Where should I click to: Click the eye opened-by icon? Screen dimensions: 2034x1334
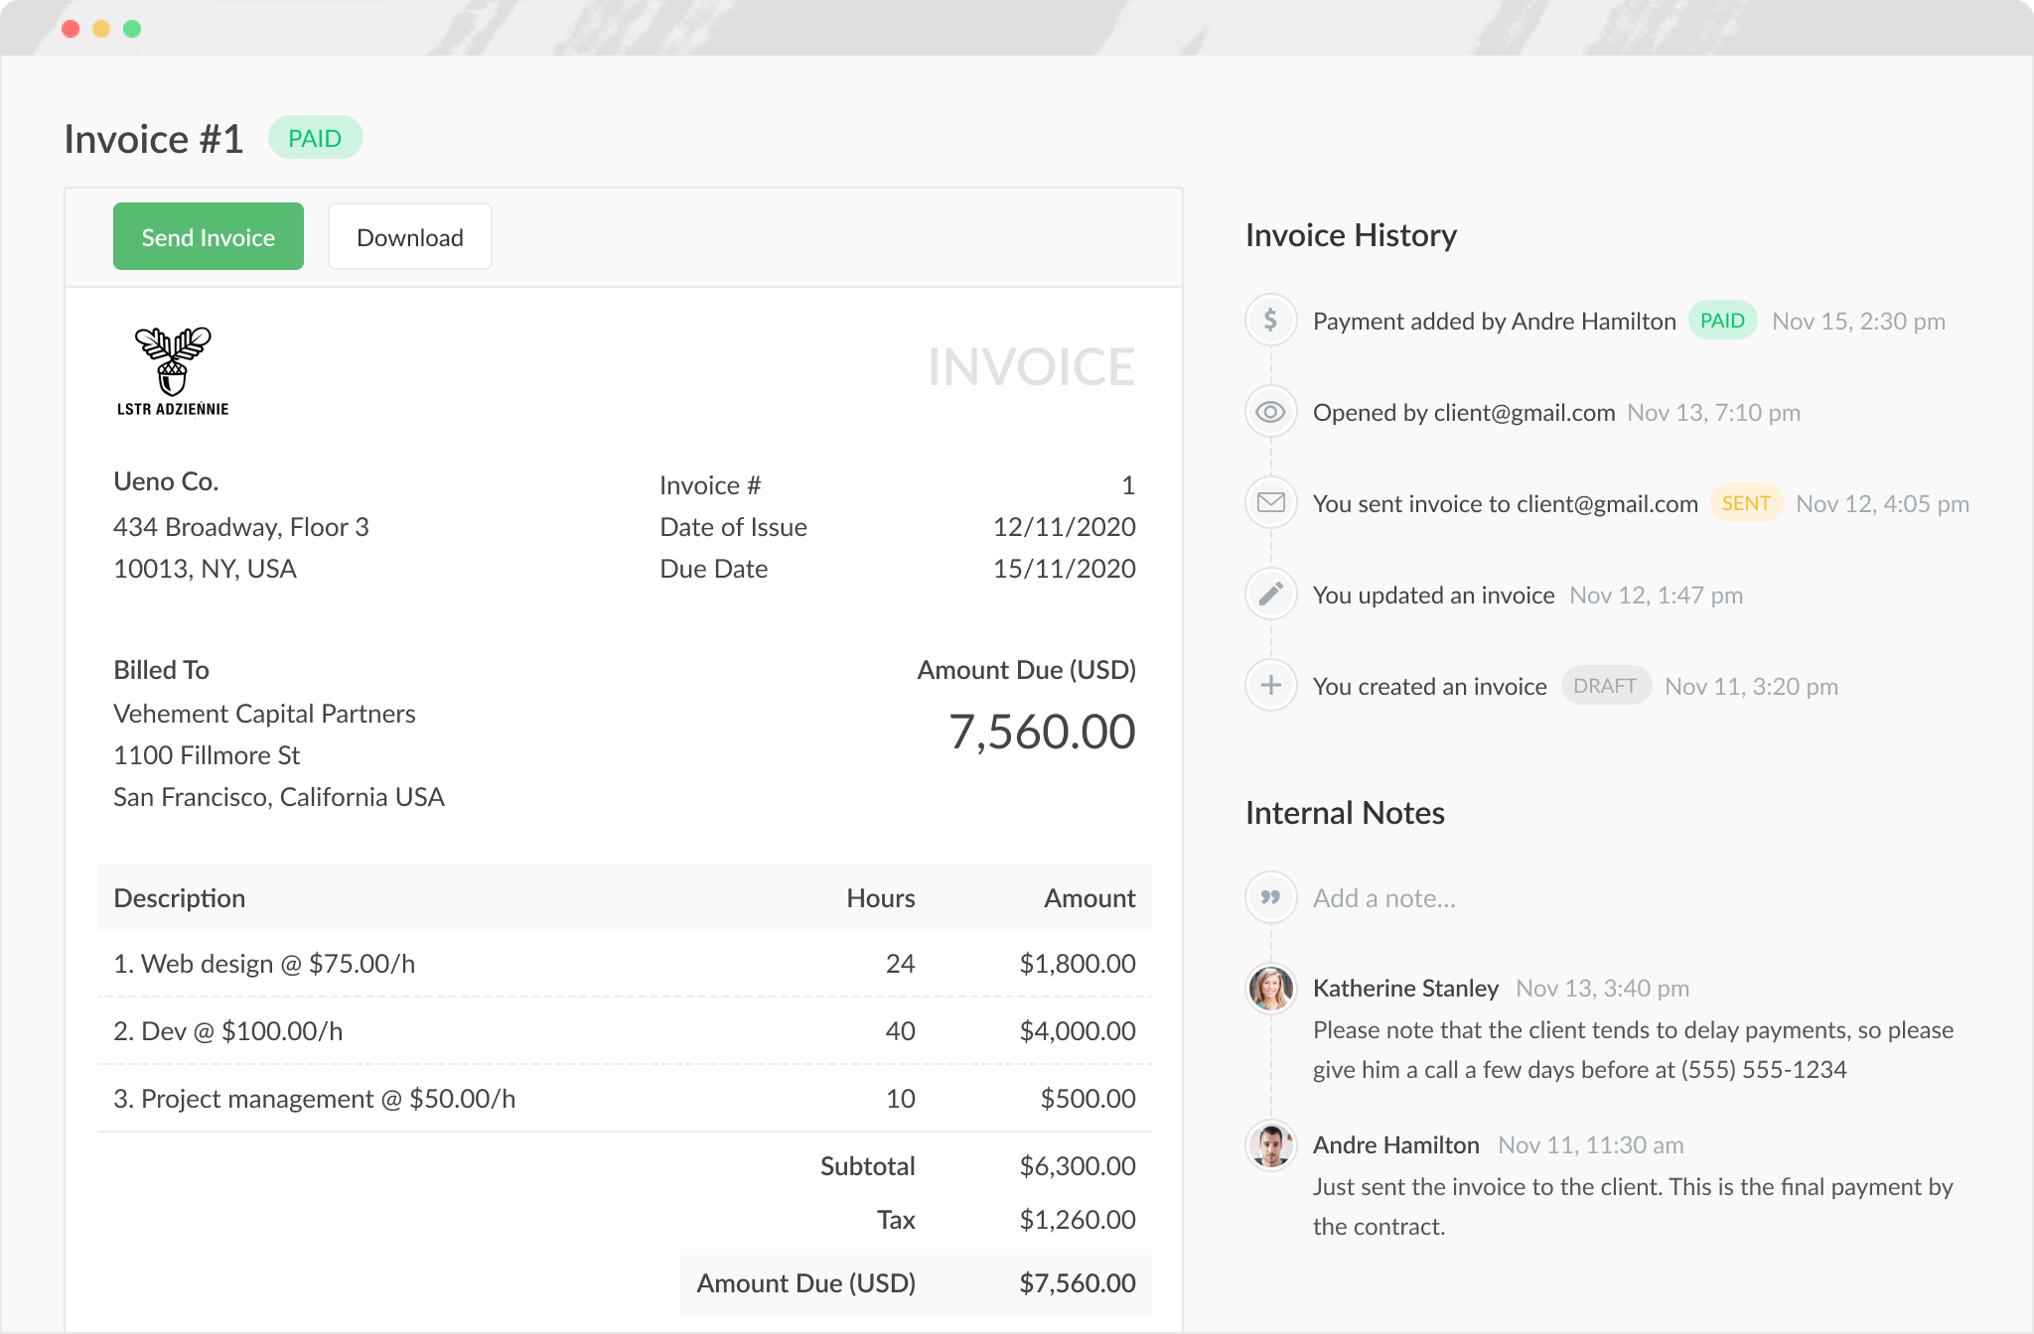tap(1270, 412)
